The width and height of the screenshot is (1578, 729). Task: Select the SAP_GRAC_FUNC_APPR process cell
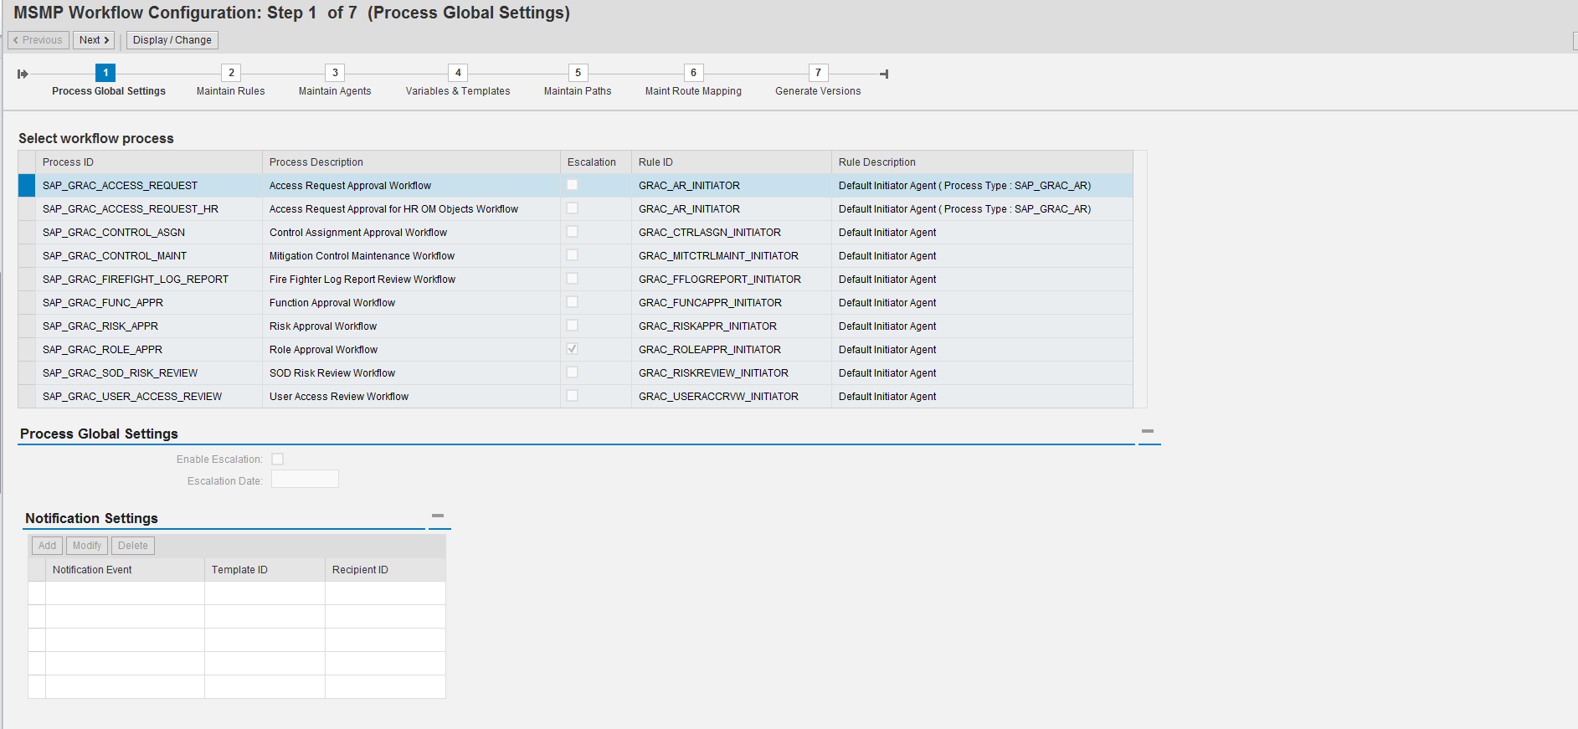pos(149,303)
